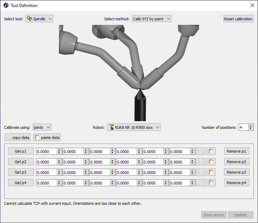Click the paste icon in row p4
Image resolution: width=258 pixels, height=223 pixels.
pyautogui.click(x=211, y=183)
